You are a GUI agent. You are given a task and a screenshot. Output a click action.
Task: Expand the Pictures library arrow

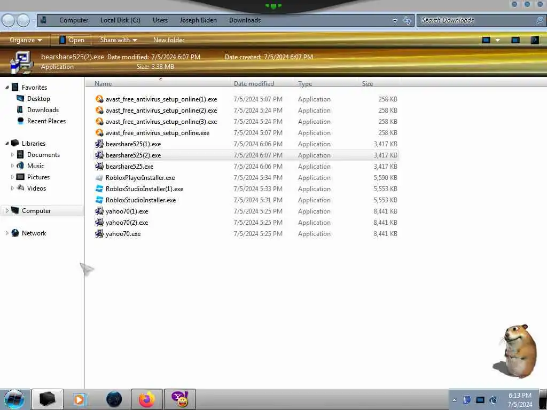(13, 177)
